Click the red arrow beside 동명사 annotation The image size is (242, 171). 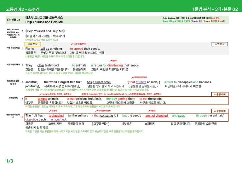click(111, 61)
